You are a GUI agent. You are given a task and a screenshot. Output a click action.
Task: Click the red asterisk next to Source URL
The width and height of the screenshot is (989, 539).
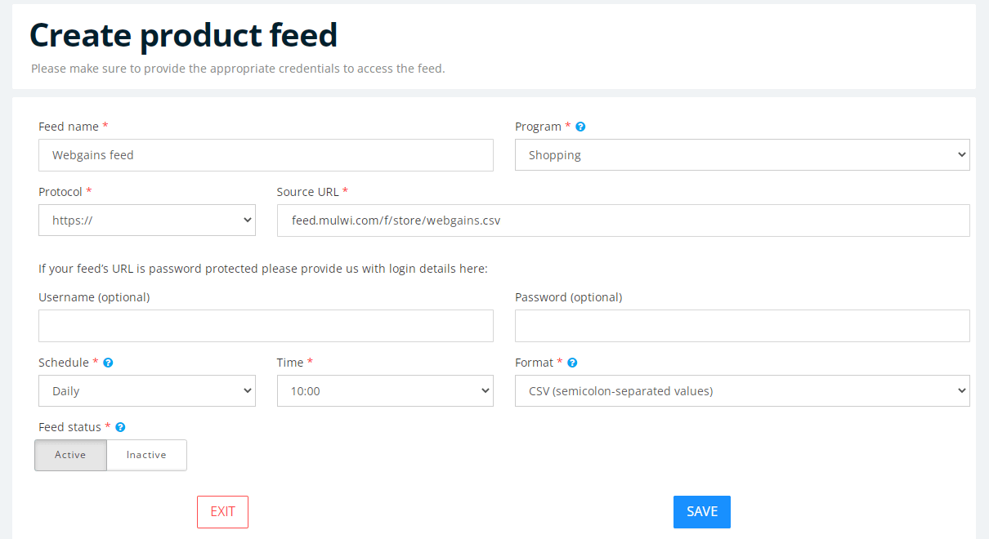pos(344,191)
